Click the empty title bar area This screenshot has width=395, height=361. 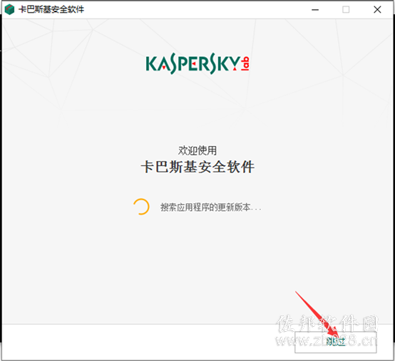tap(197, 9)
